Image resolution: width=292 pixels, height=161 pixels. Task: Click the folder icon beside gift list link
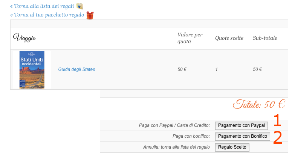pyautogui.click(x=79, y=6)
